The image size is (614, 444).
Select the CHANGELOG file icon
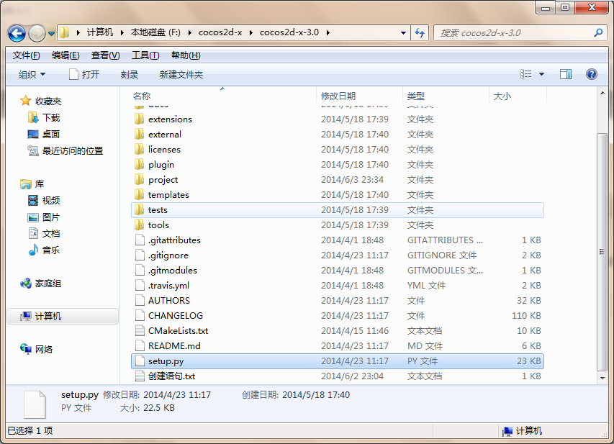click(x=140, y=316)
